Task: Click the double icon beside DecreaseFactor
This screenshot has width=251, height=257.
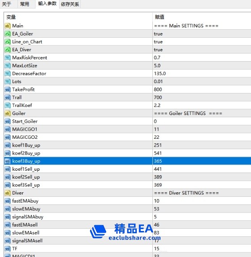Action: click(x=7, y=73)
